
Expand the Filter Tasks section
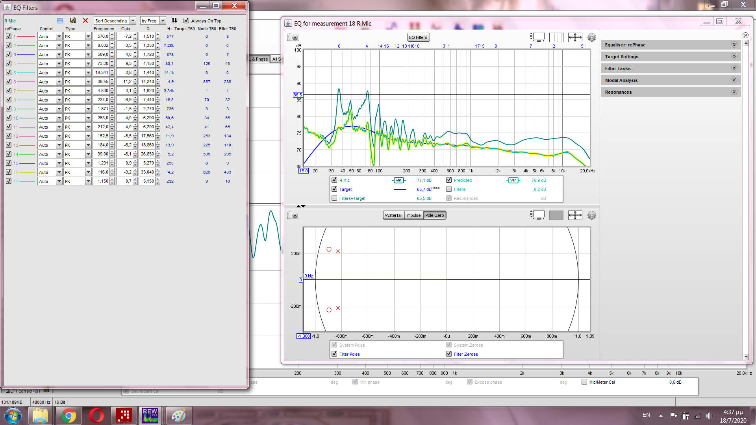(671, 68)
